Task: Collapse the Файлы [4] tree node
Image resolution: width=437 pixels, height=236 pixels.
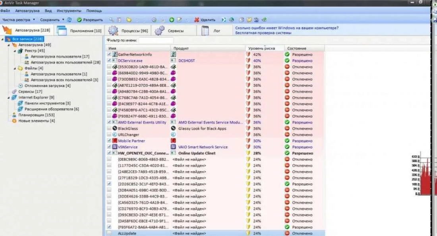Action: pyautogui.click(x=15, y=68)
